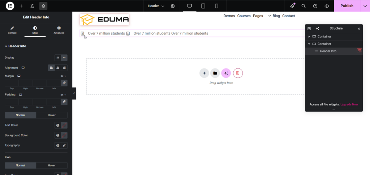Click the Blog menu link
370x175 pixels.
276,16
